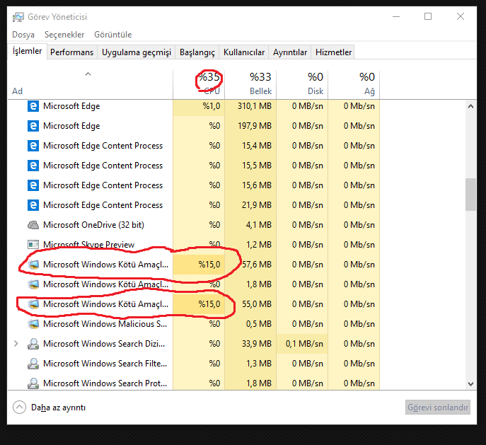Select Microsoft Windows Search Prot... row
This screenshot has width=486, height=445.
tap(194, 383)
